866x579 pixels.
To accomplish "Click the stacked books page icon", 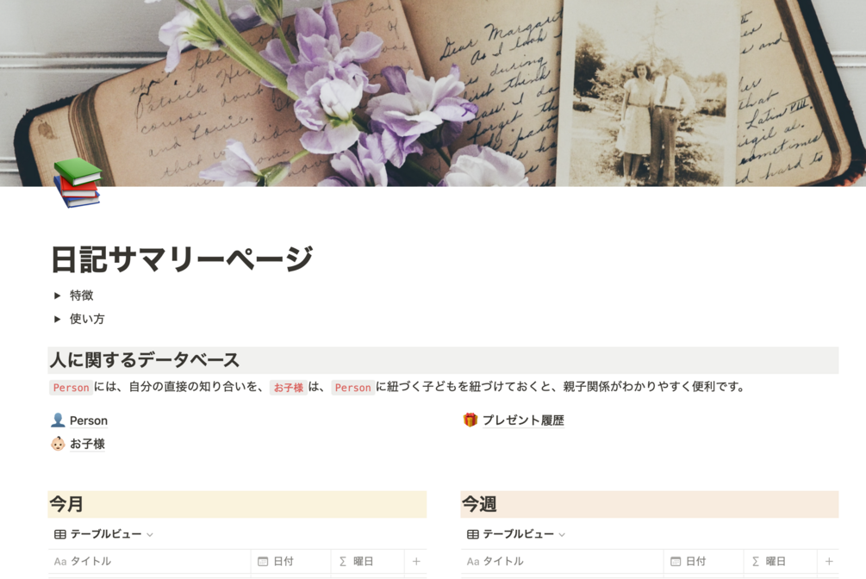I will point(78,183).
